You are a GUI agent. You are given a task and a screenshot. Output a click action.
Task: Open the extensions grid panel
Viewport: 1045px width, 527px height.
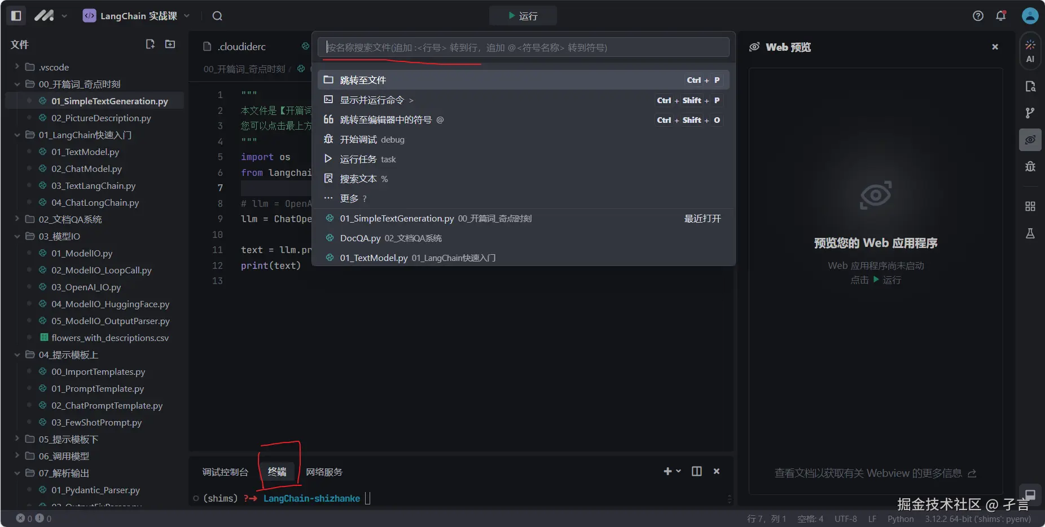click(1030, 206)
